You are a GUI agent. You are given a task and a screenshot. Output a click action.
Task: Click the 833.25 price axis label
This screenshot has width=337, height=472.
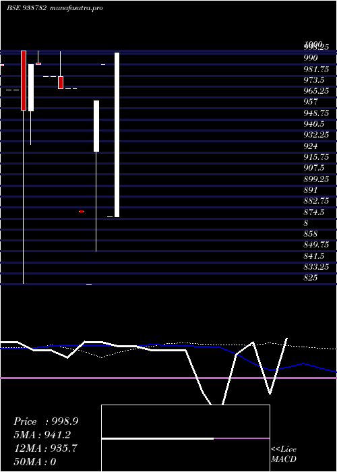point(316,267)
